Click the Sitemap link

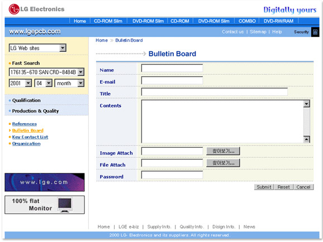tap(258, 32)
